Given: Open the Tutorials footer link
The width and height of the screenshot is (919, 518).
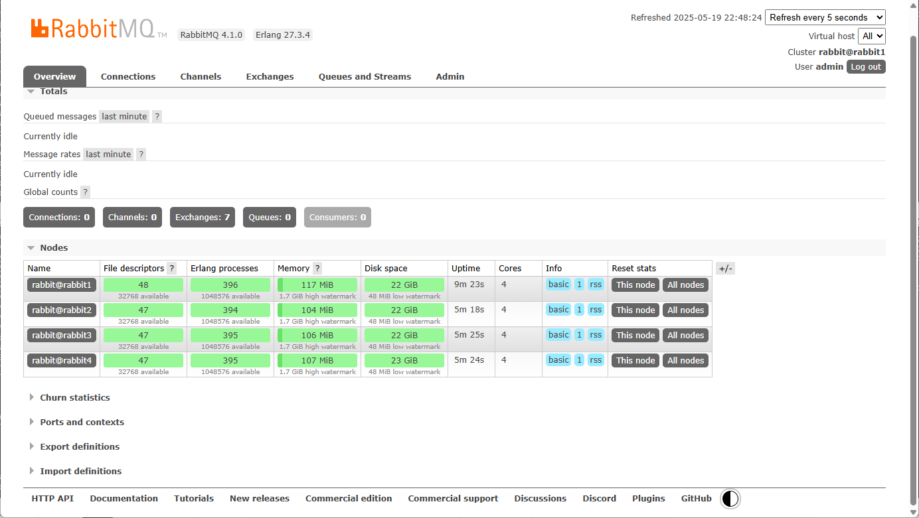Looking at the screenshot, I should click(x=194, y=499).
